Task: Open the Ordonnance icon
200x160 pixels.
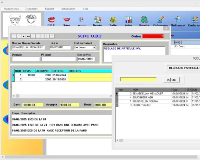Action: pos(160,20)
